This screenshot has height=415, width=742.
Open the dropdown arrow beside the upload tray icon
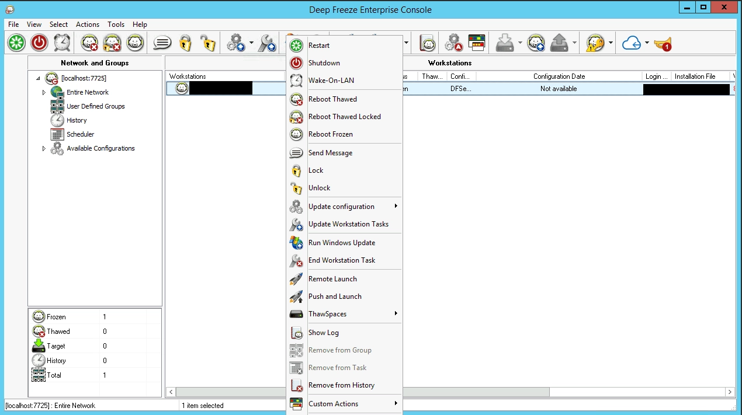[x=574, y=43]
